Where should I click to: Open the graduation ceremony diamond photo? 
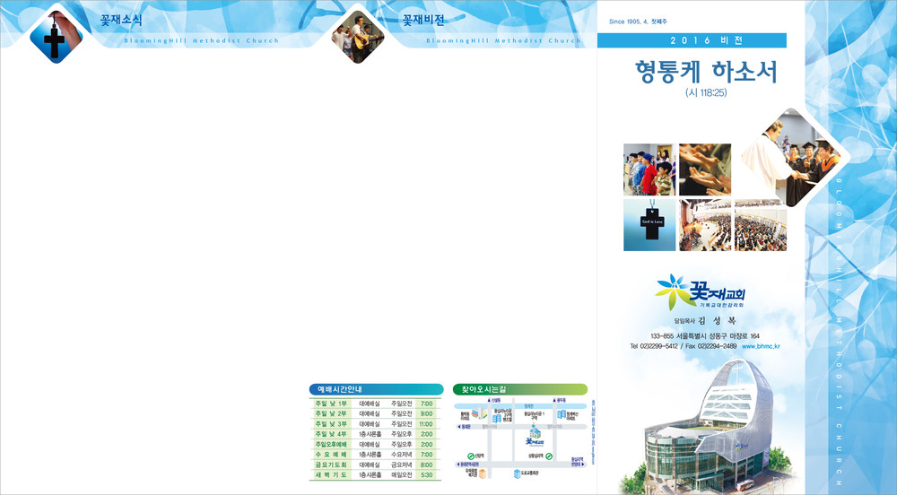[x=789, y=157]
